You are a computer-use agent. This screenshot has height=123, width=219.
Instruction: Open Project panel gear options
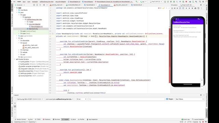[44, 5]
